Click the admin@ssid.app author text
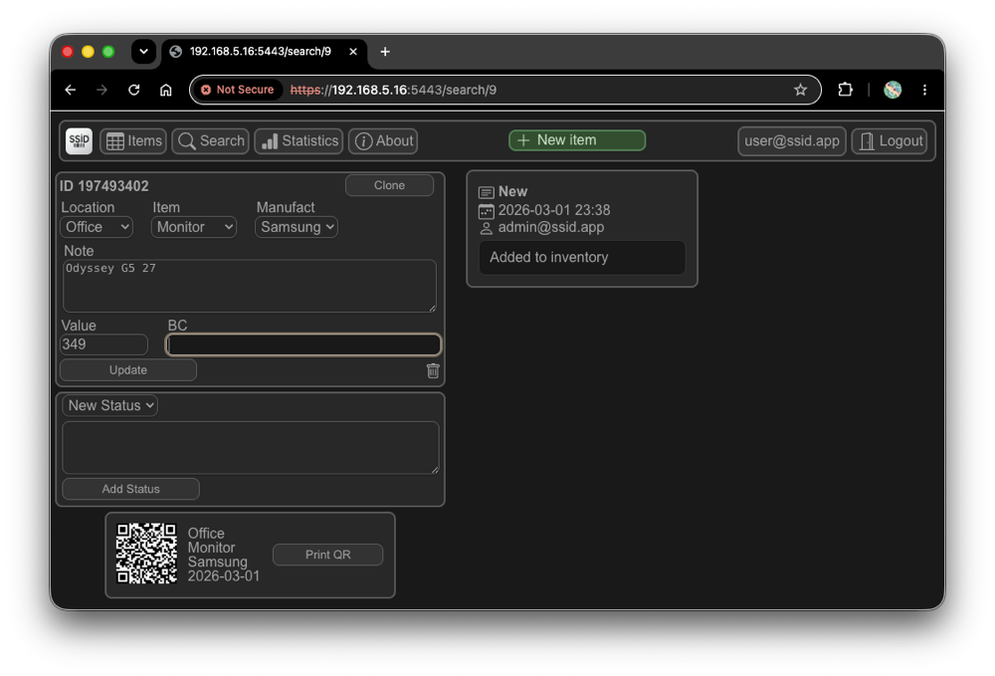The height and width of the screenshot is (676, 995). 551,227
